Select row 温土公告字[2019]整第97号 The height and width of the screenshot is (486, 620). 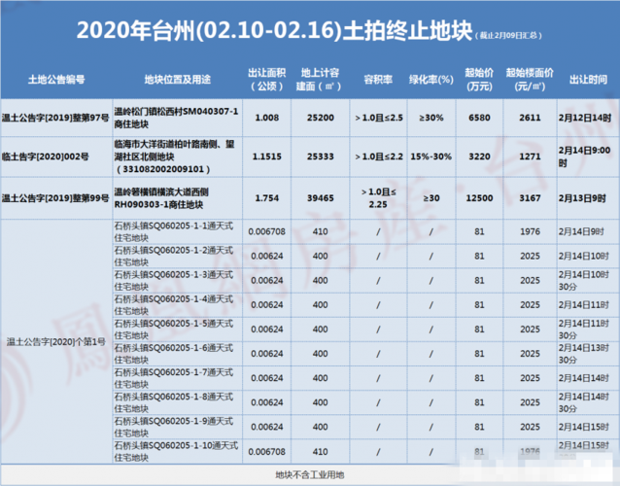56,117
